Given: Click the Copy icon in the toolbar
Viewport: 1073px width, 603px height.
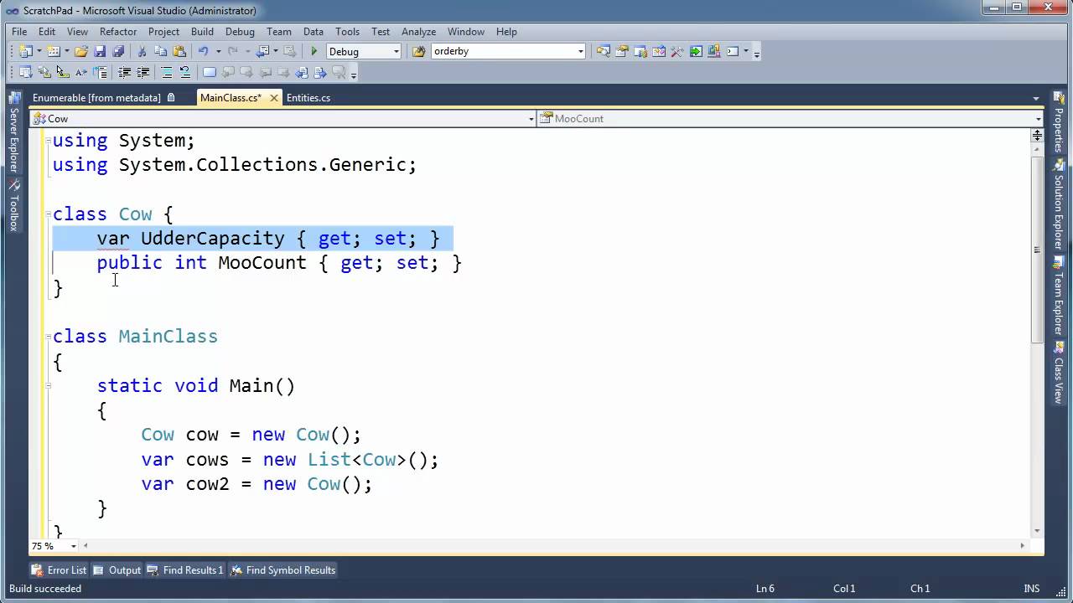Looking at the screenshot, I should pyautogui.click(x=160, y=52).
